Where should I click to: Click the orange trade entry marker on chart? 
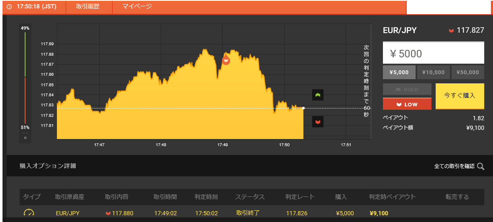pyautogui.click(x=226, y=60)
